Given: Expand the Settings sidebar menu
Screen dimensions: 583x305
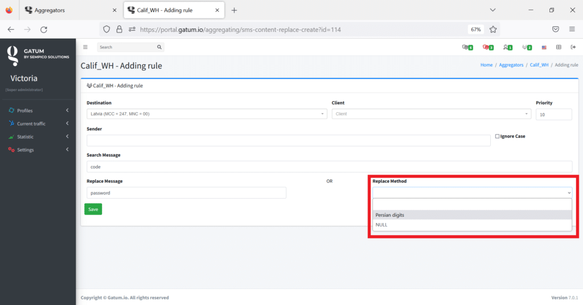Looking at the screenshot, I should click(x=38, y=150).
